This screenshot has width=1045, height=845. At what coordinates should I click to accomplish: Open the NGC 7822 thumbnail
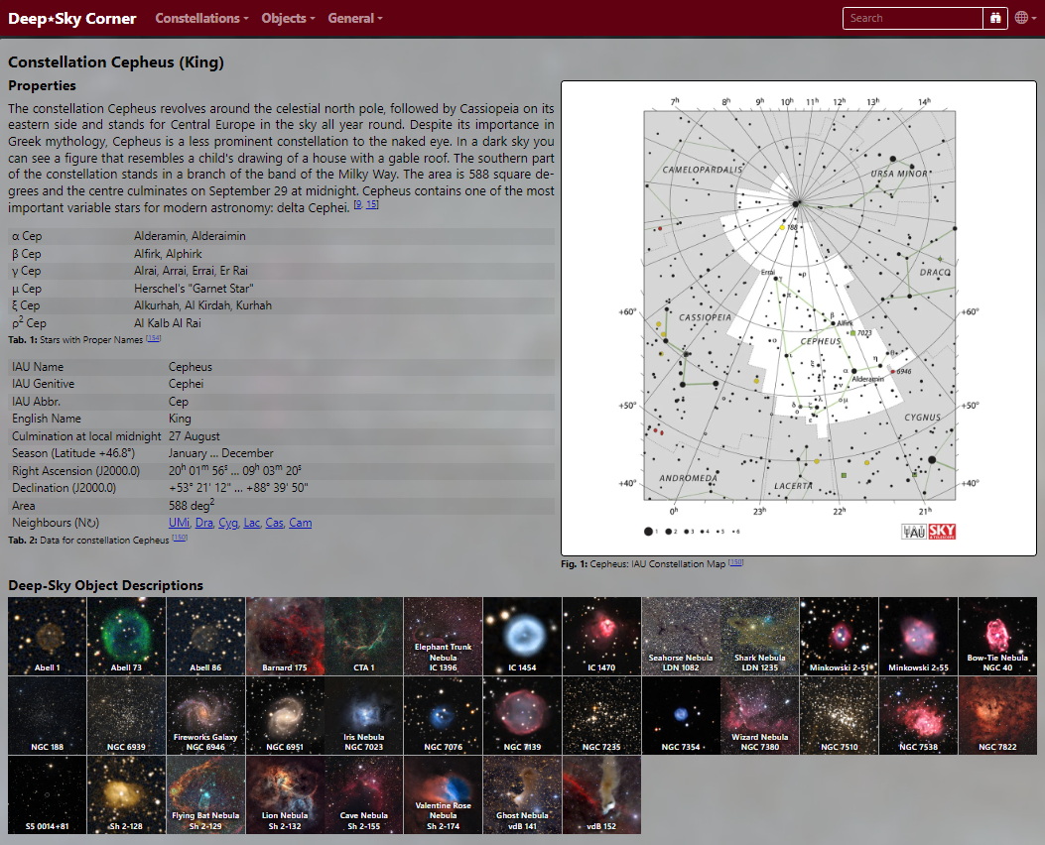[997, 715]
